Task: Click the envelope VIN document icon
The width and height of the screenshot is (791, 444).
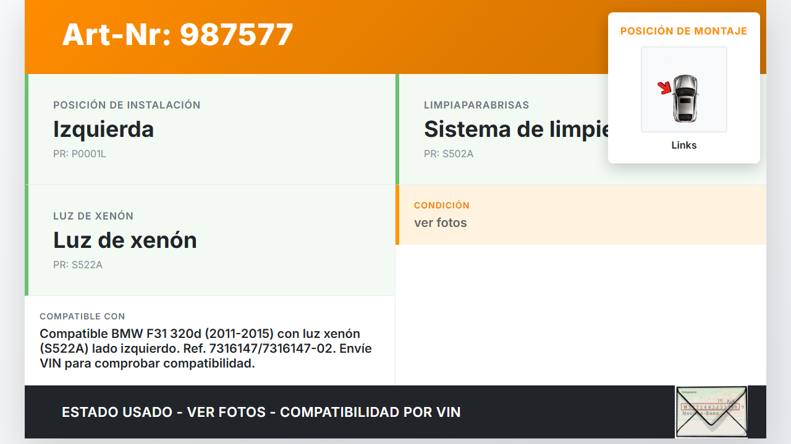Action: [711, 411]
